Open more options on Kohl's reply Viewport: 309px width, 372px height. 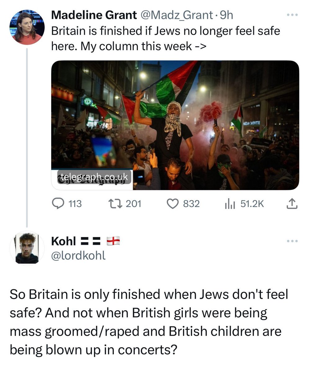click(292, 241)
